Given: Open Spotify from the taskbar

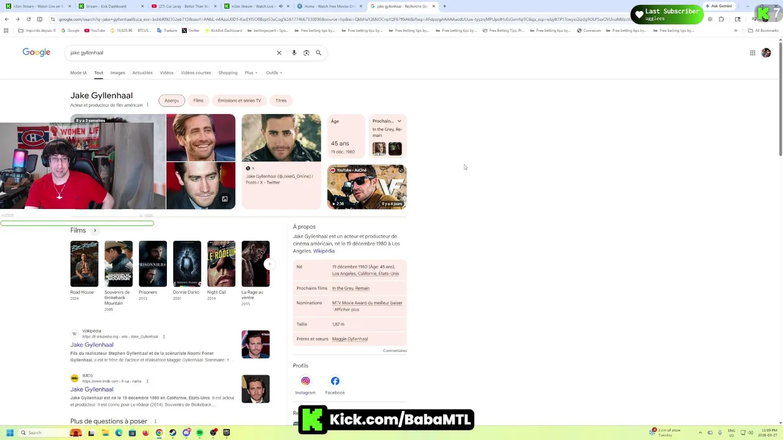Looking at the screenshot, I should [x=199, y=433].
